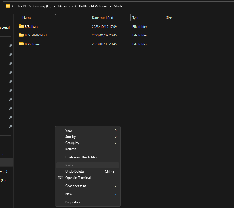
Task: Open the Sort by submenu
Action: tap(70, 137)
